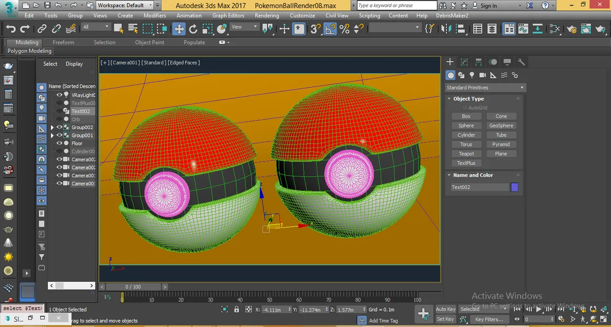This screenshot has height=327, width=611.
Task: Open the Standard Primitives dropdown
Action: point(485,88)
